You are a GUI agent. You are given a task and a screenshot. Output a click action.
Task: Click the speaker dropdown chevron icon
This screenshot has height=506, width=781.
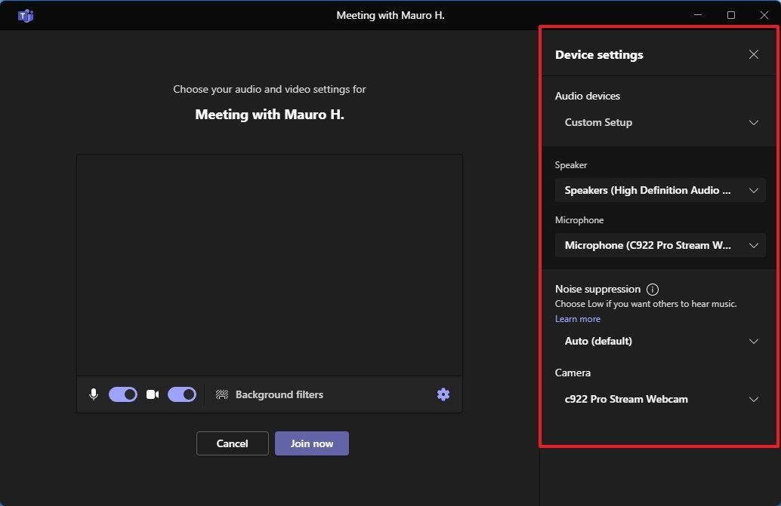(753, 190)
